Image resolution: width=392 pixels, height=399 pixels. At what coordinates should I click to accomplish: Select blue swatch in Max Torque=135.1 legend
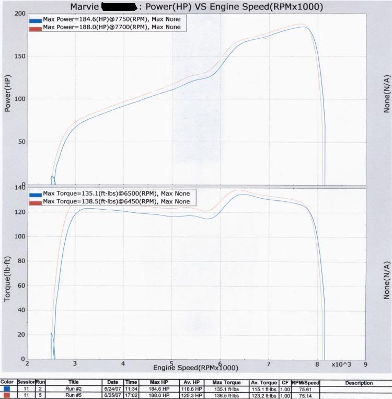coord(36,193)
